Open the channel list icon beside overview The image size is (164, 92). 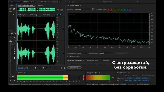tap(61, 10)
